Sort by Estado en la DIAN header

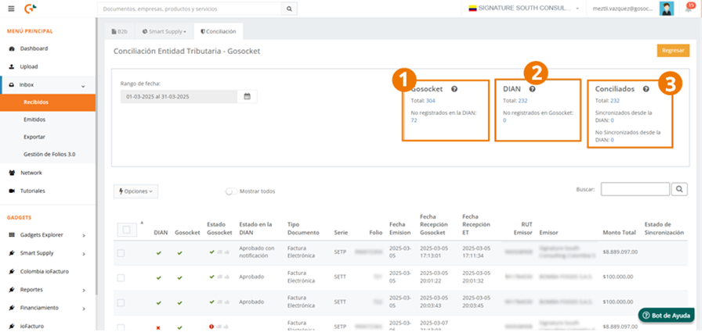(256, 228)
